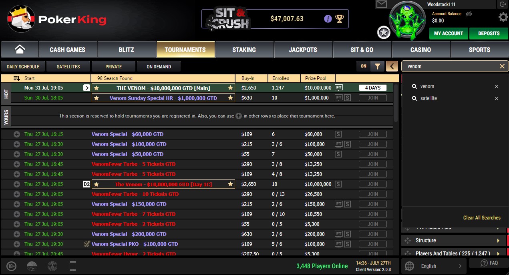Open Sit & Crush trophy leaderboard icon
Image resolution: width=509 pixels, height=275 pixels.
(340, 19)
